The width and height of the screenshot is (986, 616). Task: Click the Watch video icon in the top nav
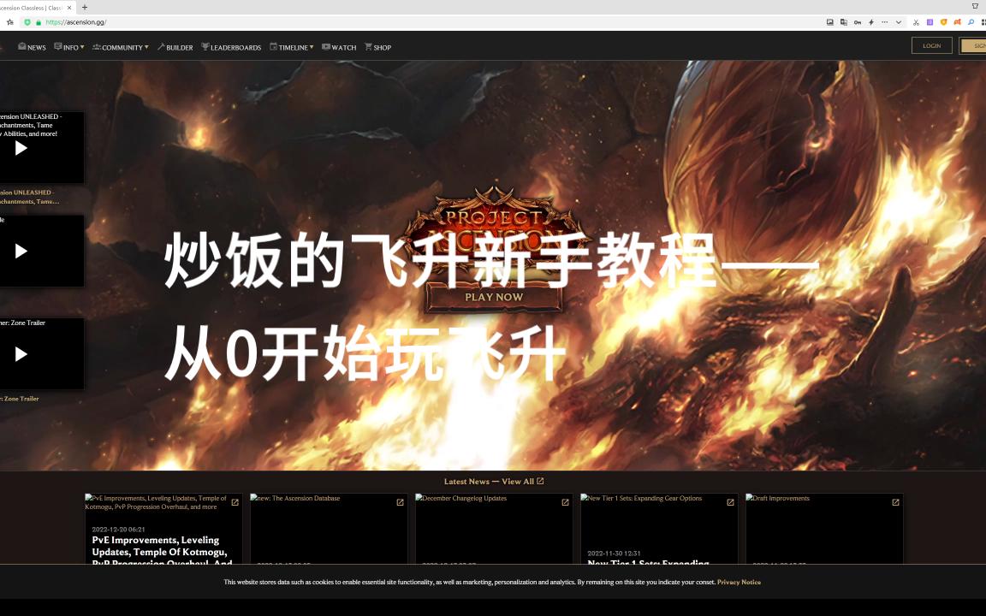(326, 47)
